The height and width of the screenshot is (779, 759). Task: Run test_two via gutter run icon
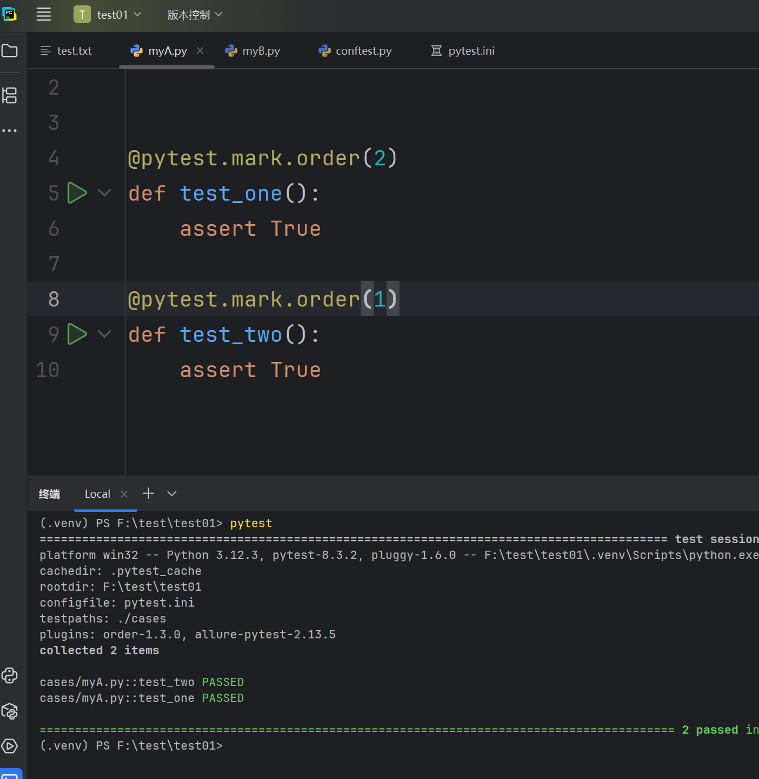[x=77, y=334]
